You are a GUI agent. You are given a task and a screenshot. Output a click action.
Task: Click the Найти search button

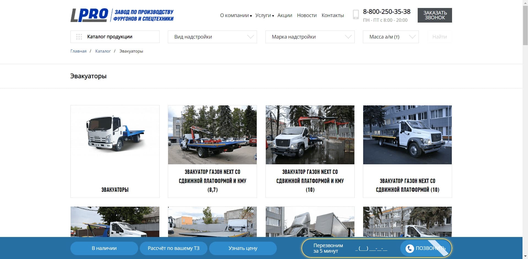coord(439,37)
